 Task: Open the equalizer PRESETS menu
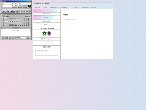click(28, 16)
